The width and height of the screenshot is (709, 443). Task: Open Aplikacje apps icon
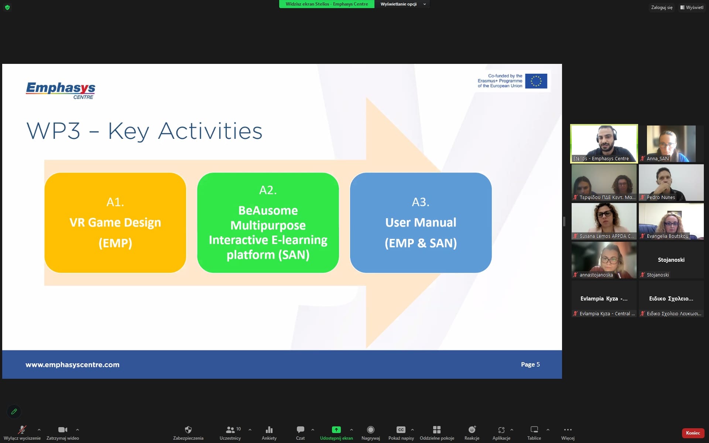(501, 430)
